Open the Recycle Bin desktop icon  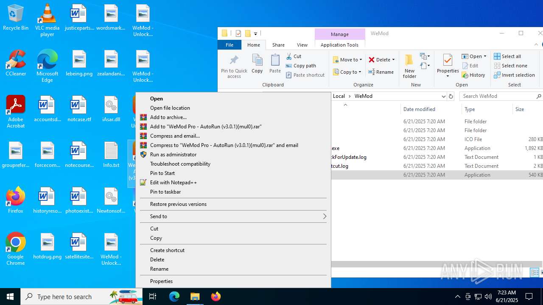click(16, 18)
